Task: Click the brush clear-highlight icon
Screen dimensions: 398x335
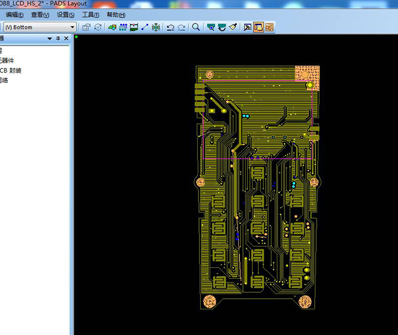Action: click(x=233, y=27)
